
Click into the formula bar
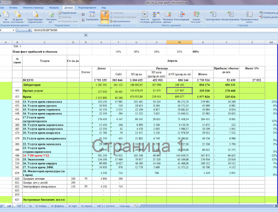(154, 30)
